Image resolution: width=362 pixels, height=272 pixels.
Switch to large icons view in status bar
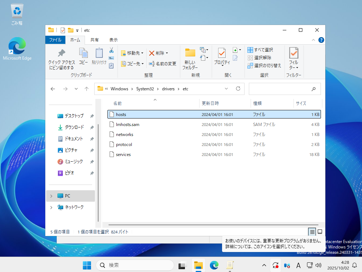[320, 232]
